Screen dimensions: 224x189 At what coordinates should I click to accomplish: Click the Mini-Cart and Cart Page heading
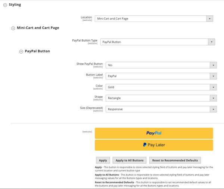point(38,28)
